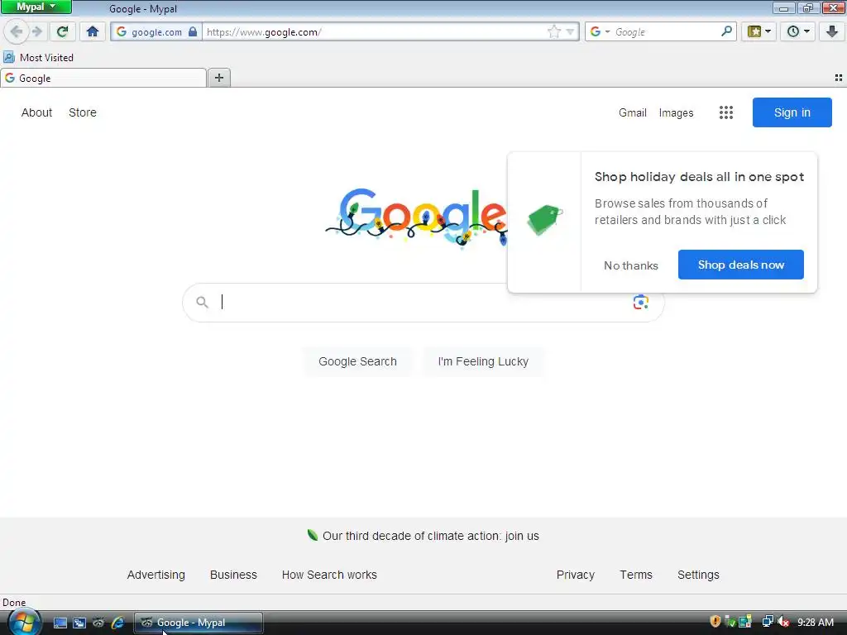
Task: Launch Mypal from quick launch raccoon icon
Action: pyautogui.click(x=98, y=623)
